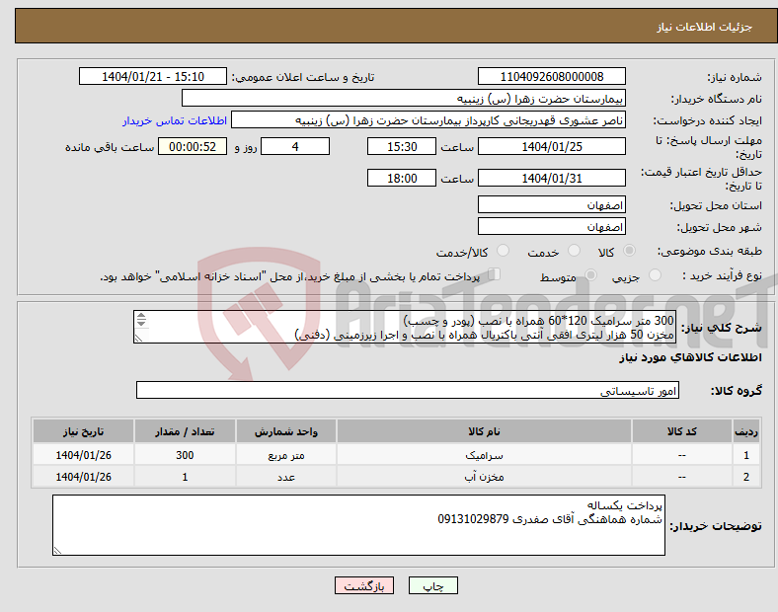The width and height of the screenshot is (778, 612).
Task: Click the واحد شمارش column header
Action: point(286,431)
